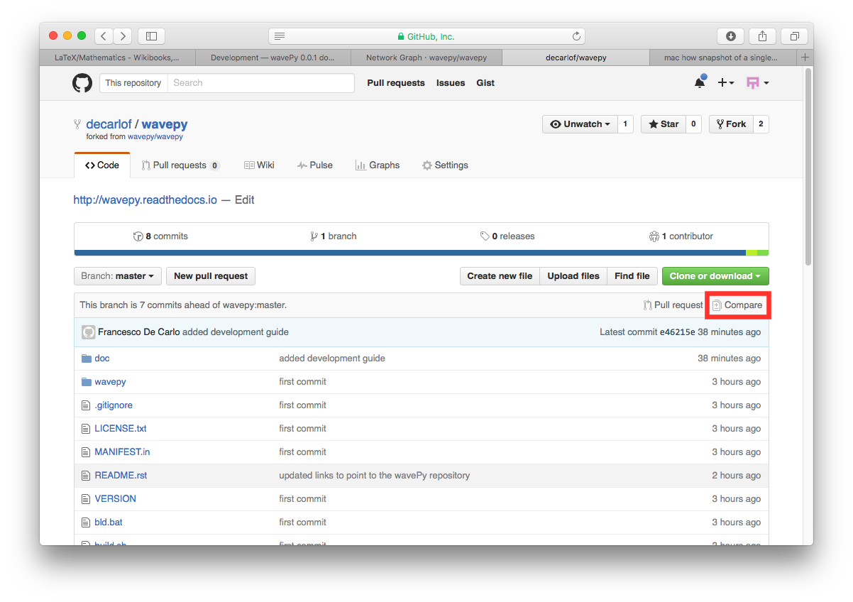View 1 branch
Screen dimensions: 853x602
click(334, 236)
